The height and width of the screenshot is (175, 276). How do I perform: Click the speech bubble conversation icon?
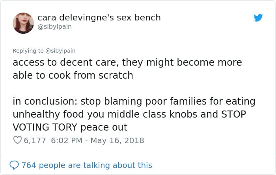click(x=14, y=165)
